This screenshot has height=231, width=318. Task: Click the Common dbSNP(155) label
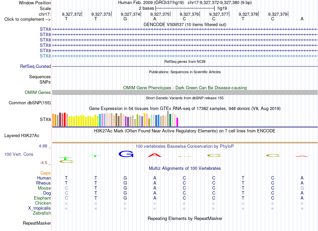[29, 103]
